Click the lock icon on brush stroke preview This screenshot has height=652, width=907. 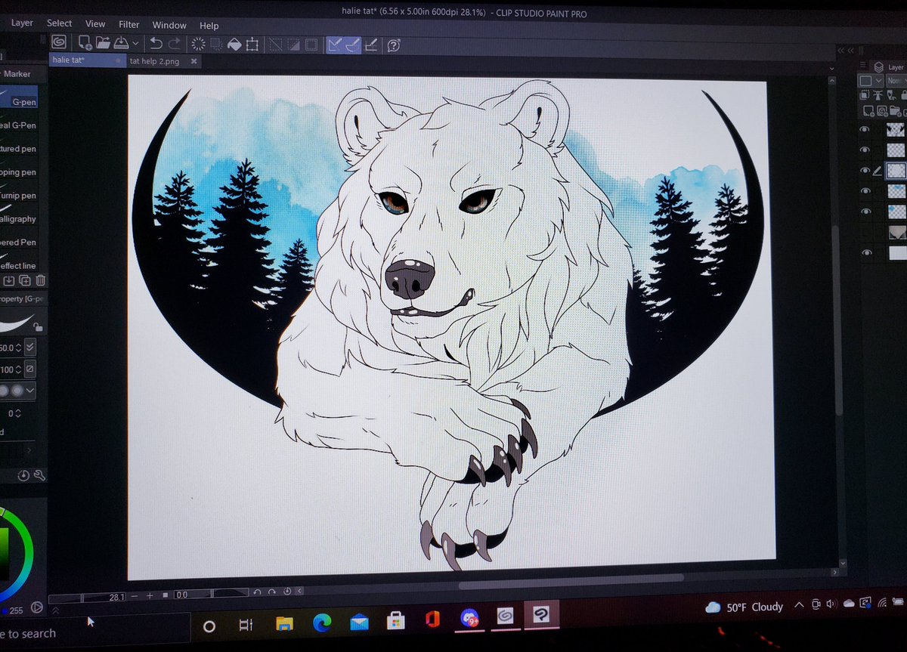pyautogui.click(x=38, y=326)
